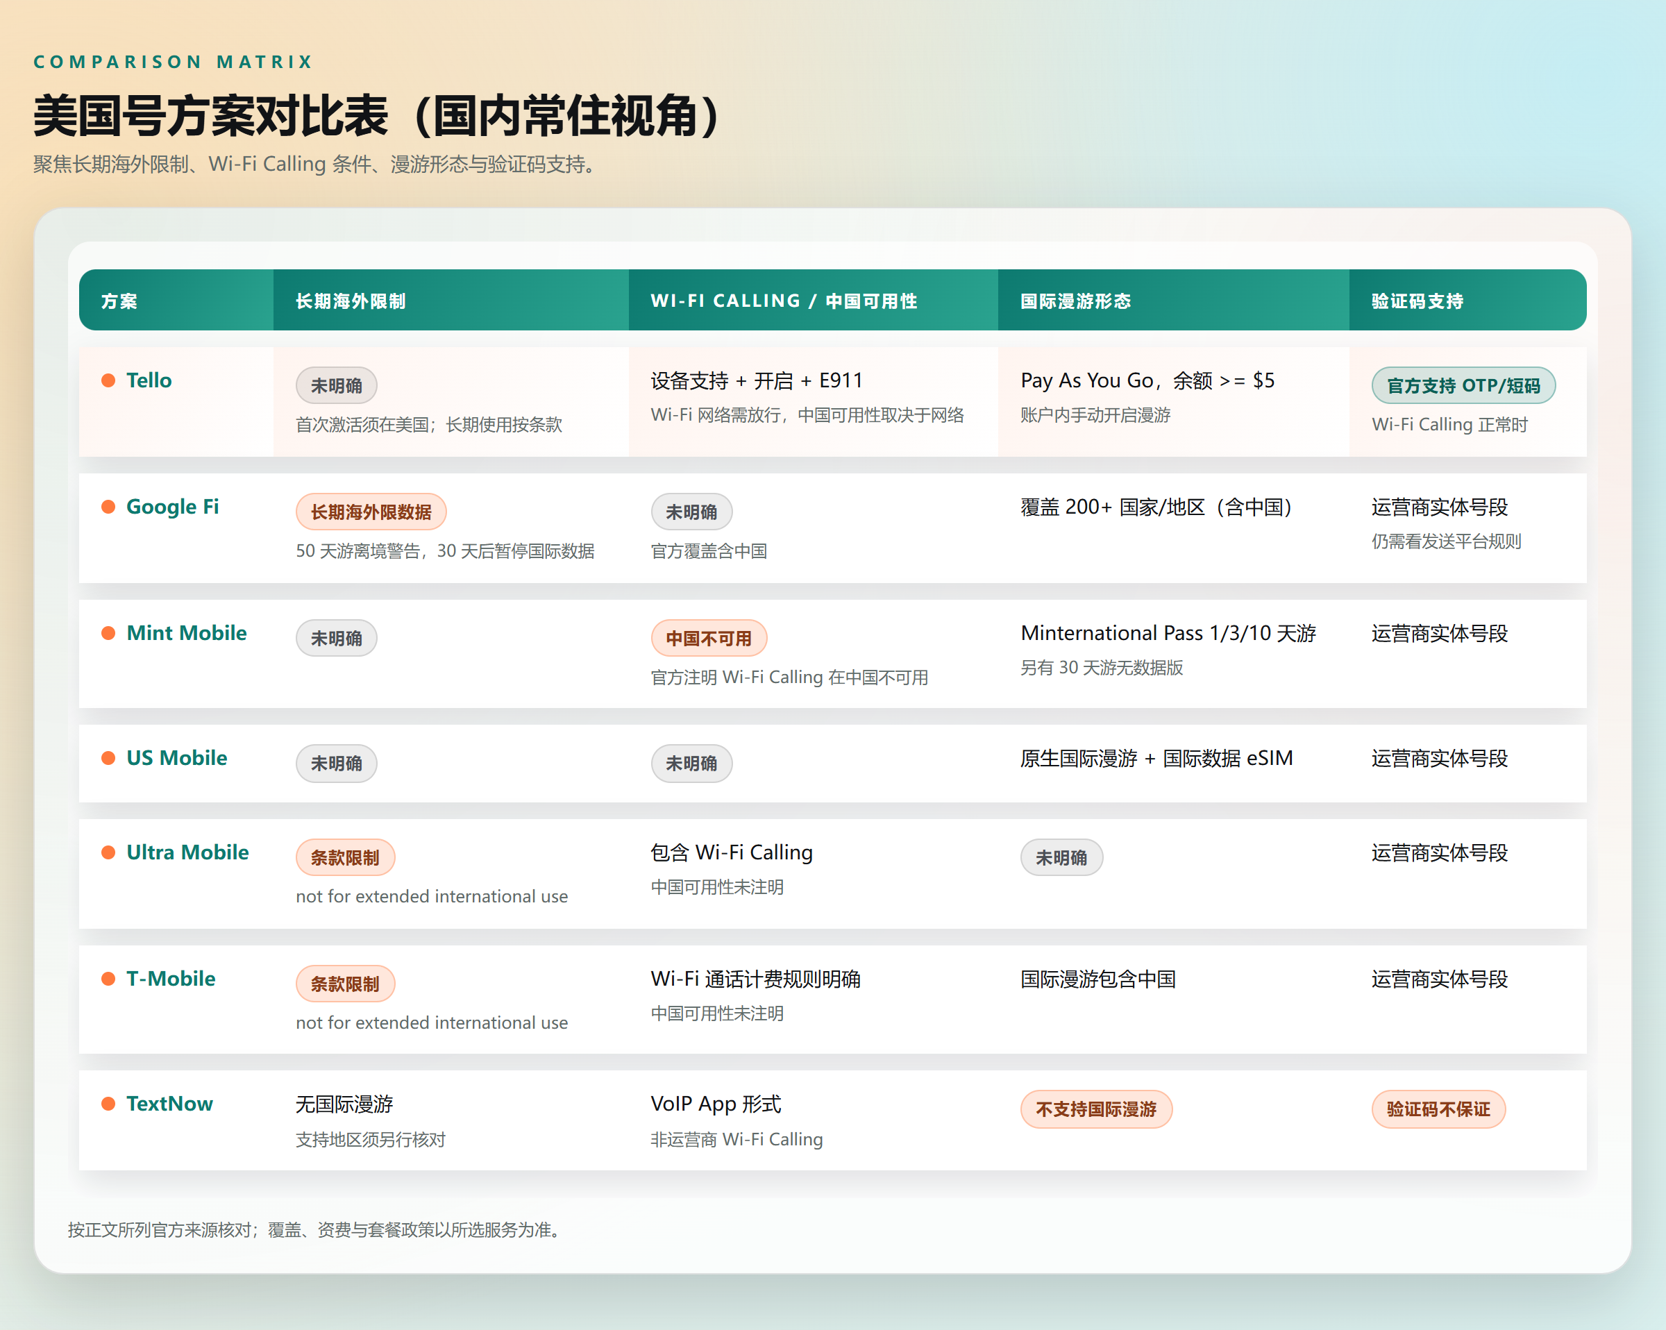The height and width of the screenshot is (1330, 1666).
Task: Click the text 设备支持 + 开启 + E911
Action: (757, 380)
